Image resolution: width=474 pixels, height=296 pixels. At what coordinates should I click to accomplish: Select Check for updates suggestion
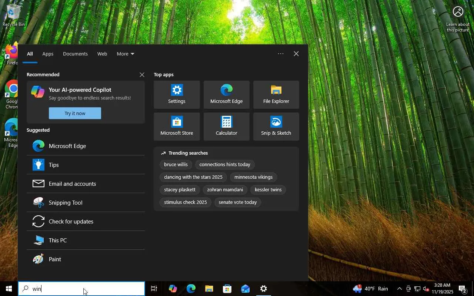86,221
